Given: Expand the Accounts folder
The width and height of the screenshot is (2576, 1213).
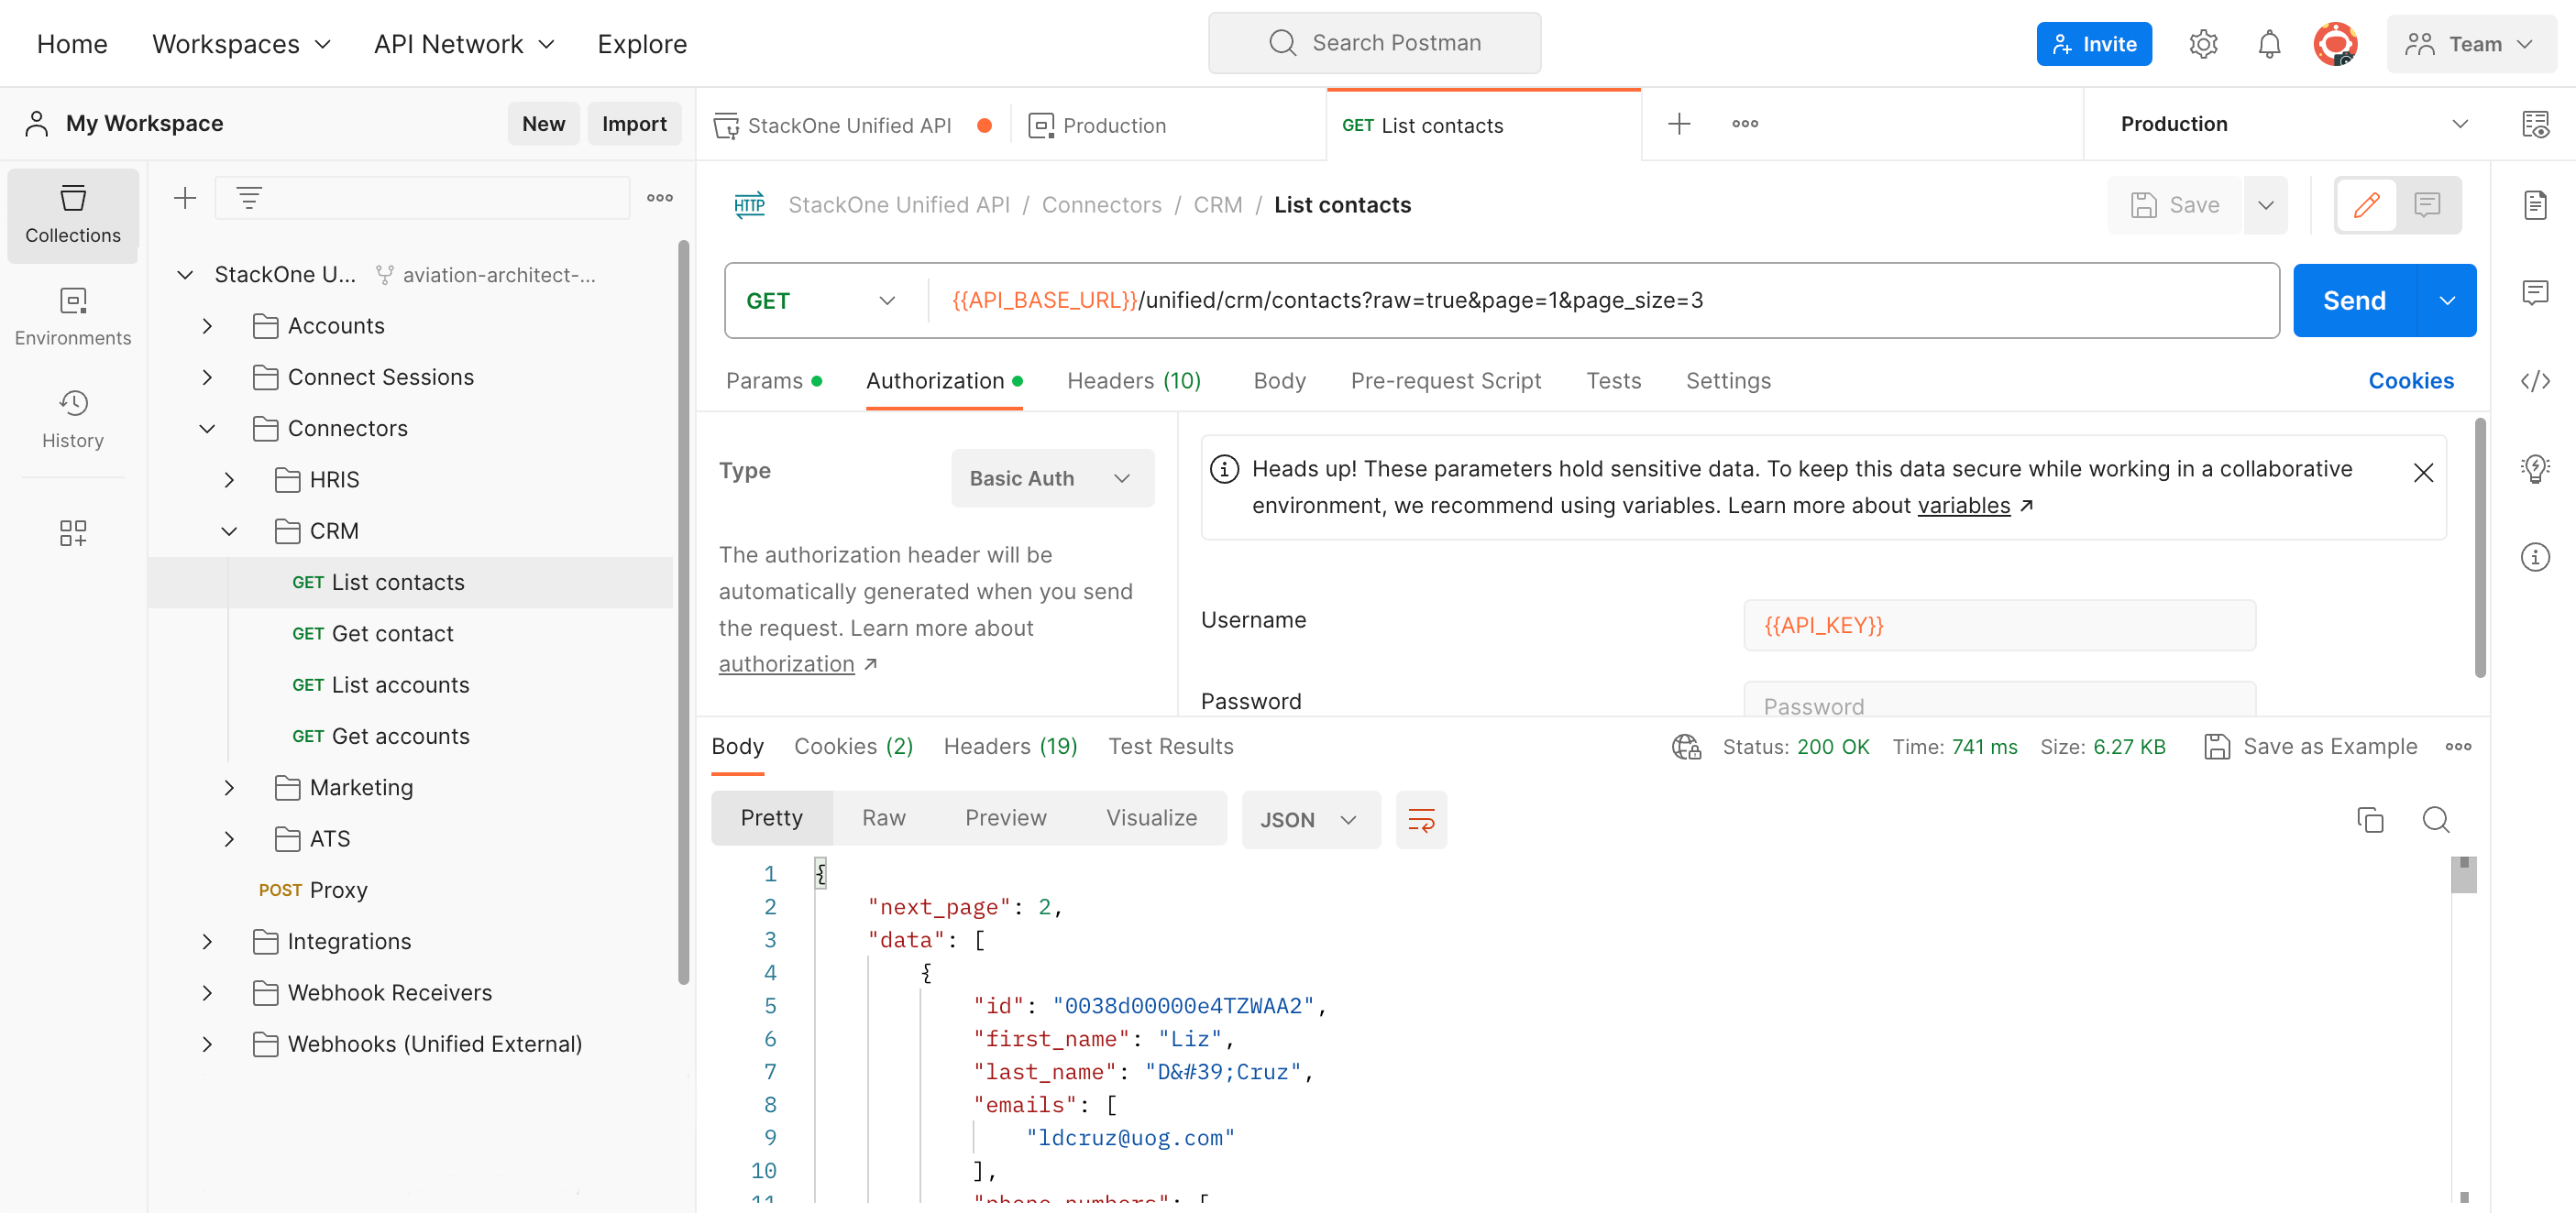Looking at the screenshot, I should click(207, 326).
